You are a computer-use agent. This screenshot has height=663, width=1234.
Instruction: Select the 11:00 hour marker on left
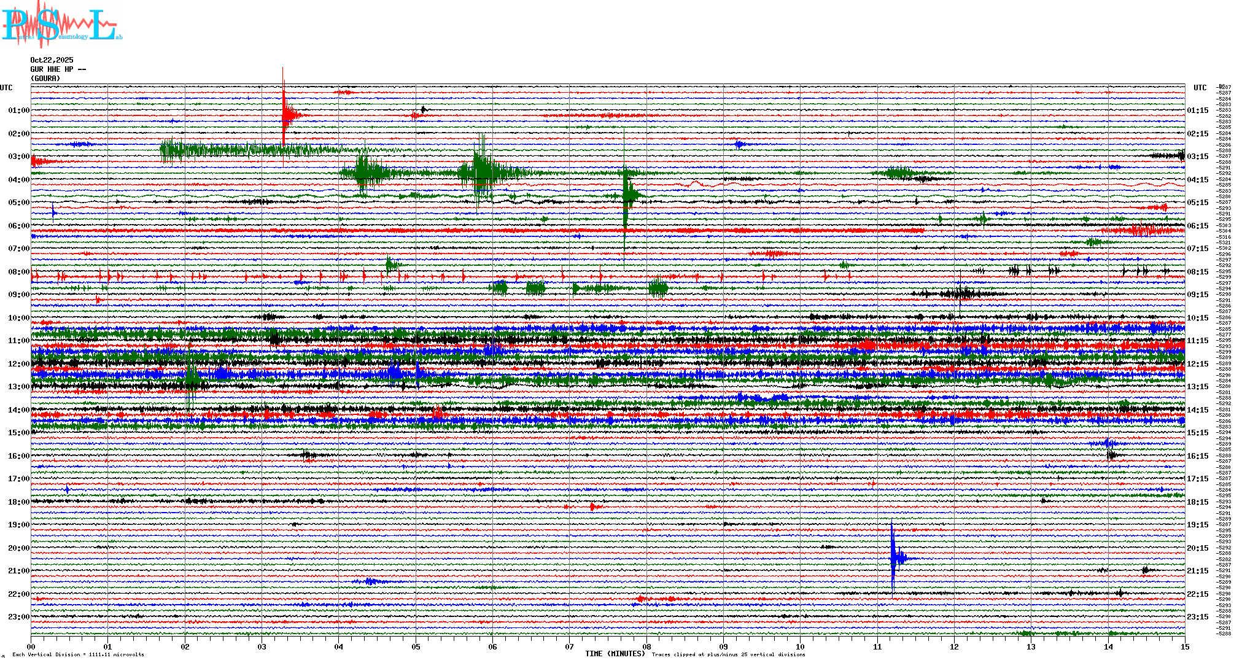(x=18, y=341)
